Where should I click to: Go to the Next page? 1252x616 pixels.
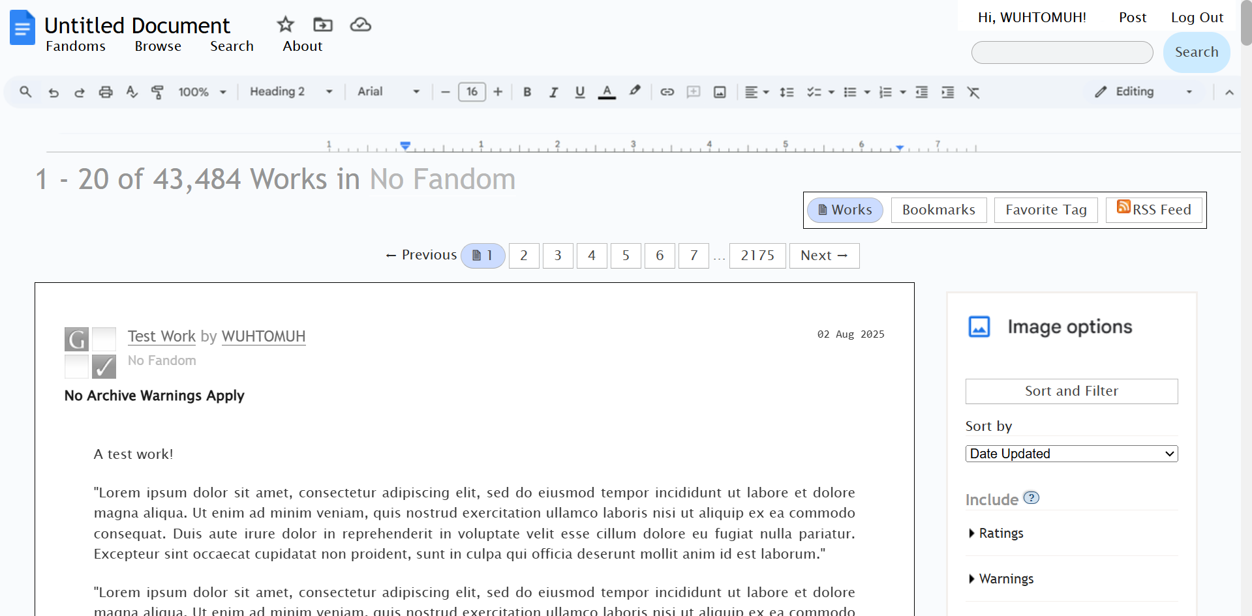(824, 256)
